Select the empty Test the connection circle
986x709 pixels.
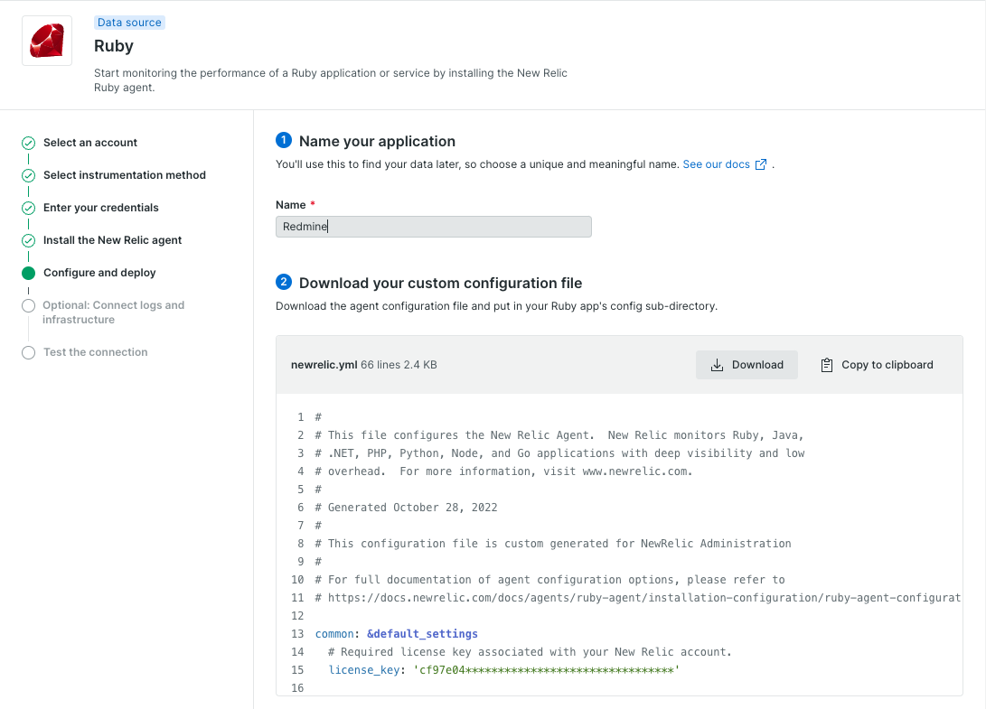29,352
